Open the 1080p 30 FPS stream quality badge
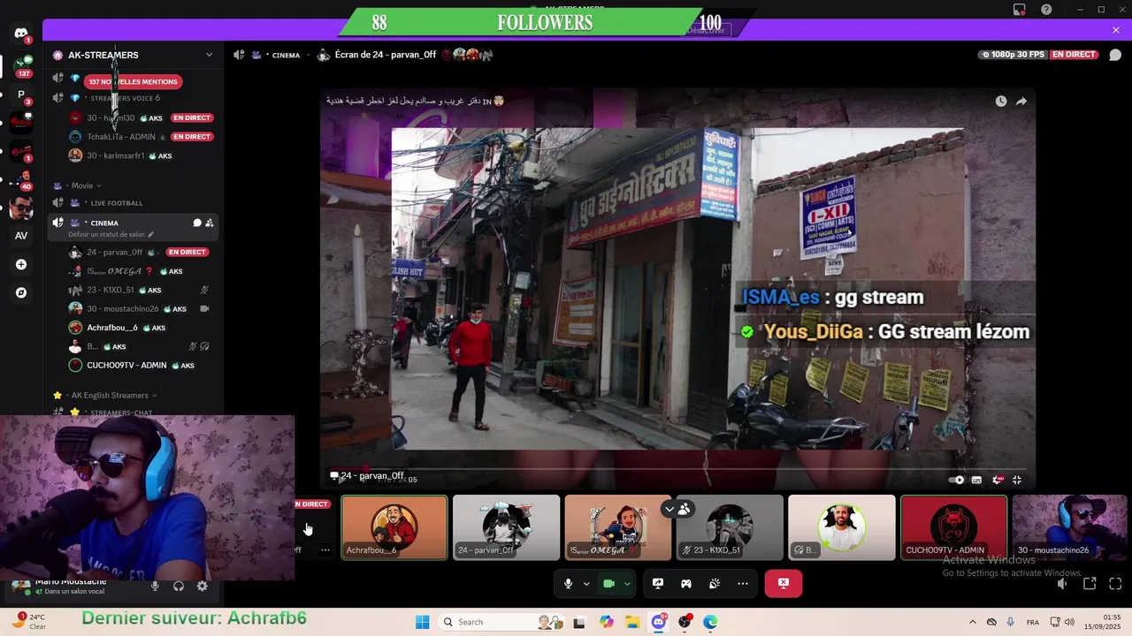 click(1013, 55)
